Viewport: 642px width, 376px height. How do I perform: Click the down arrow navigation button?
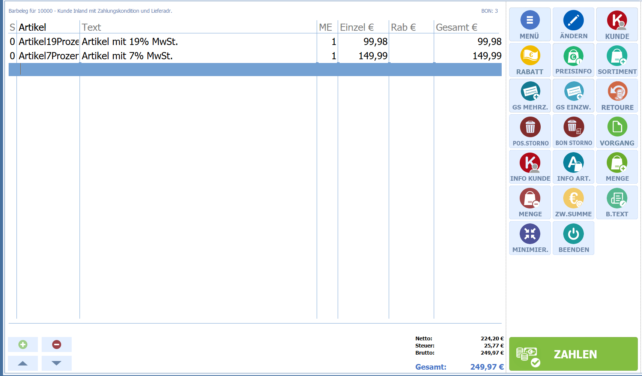tap(57, 363)
